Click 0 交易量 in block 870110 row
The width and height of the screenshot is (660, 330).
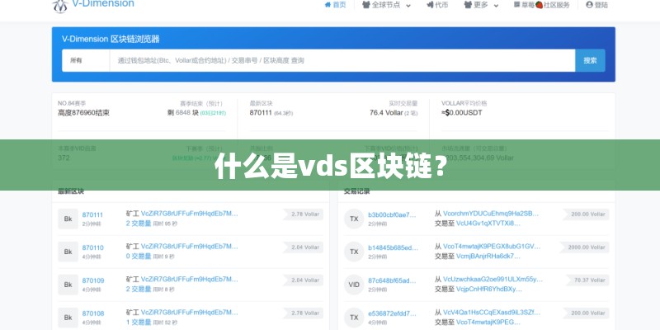[139, 257]
